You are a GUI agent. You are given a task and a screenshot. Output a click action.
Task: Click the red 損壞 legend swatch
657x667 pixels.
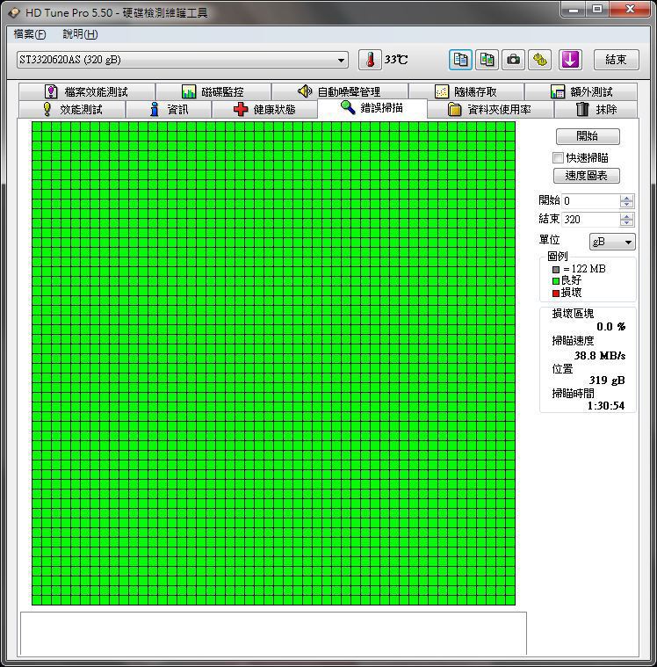tap(556, 294)
